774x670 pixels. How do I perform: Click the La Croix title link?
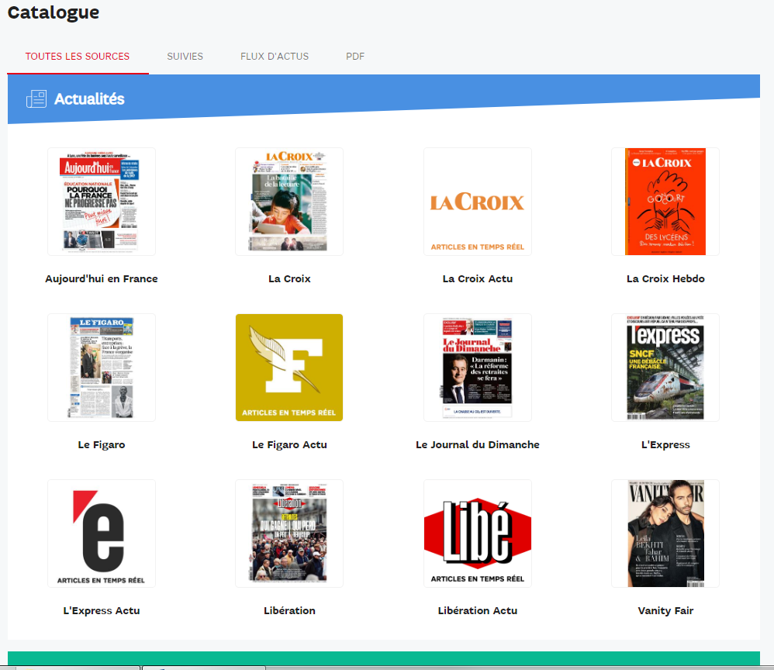point(289,278)
